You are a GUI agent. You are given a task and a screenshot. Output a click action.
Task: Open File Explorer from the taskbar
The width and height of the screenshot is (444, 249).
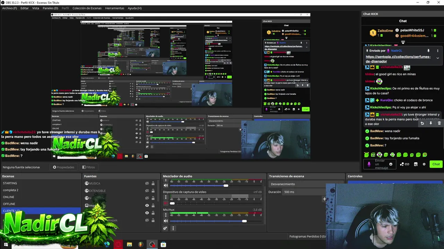coord(129,245)
